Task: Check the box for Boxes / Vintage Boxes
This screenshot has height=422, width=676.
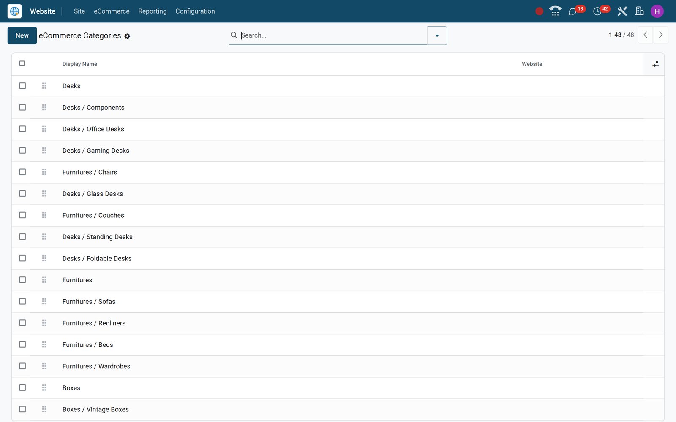Action: tap(22, 409)
